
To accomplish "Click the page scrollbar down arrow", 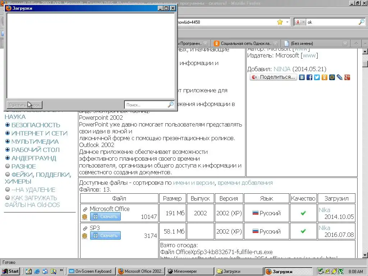I will point(365,255).
